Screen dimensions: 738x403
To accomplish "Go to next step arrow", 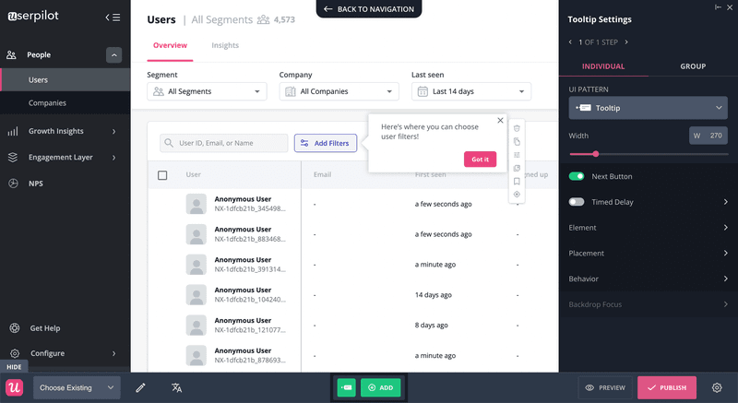I will pyautogui.click(x=626, y=41).
